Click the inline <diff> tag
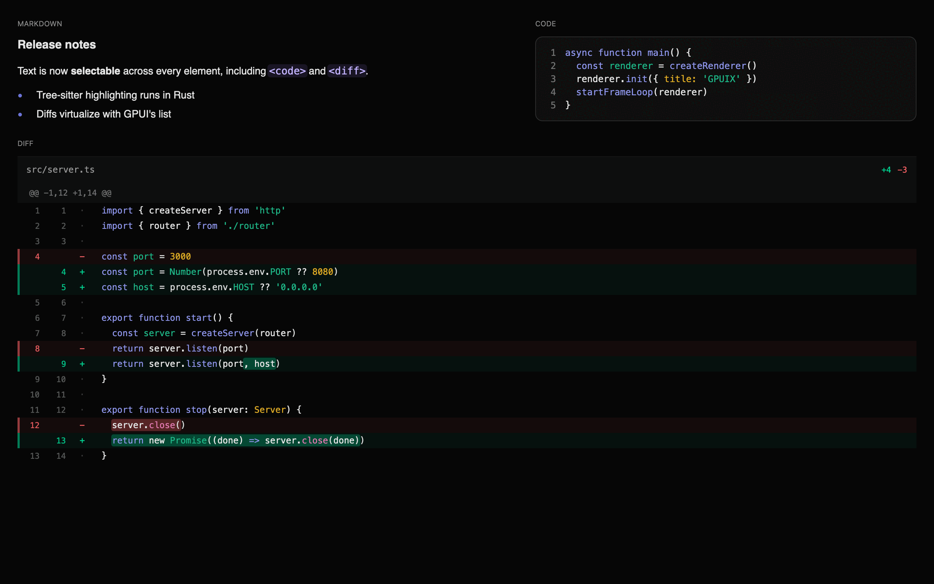This screenshot has width=934, height=584. pyautogui.click(x=347, y=71)
